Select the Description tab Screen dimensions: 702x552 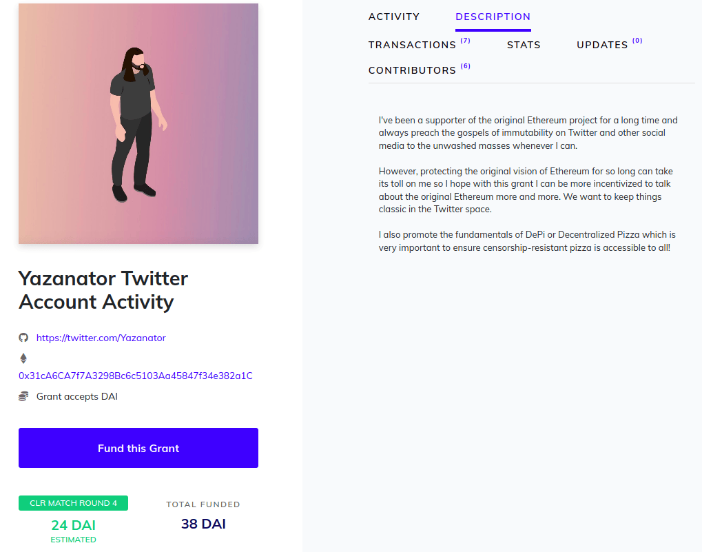[x=493, y=17]
